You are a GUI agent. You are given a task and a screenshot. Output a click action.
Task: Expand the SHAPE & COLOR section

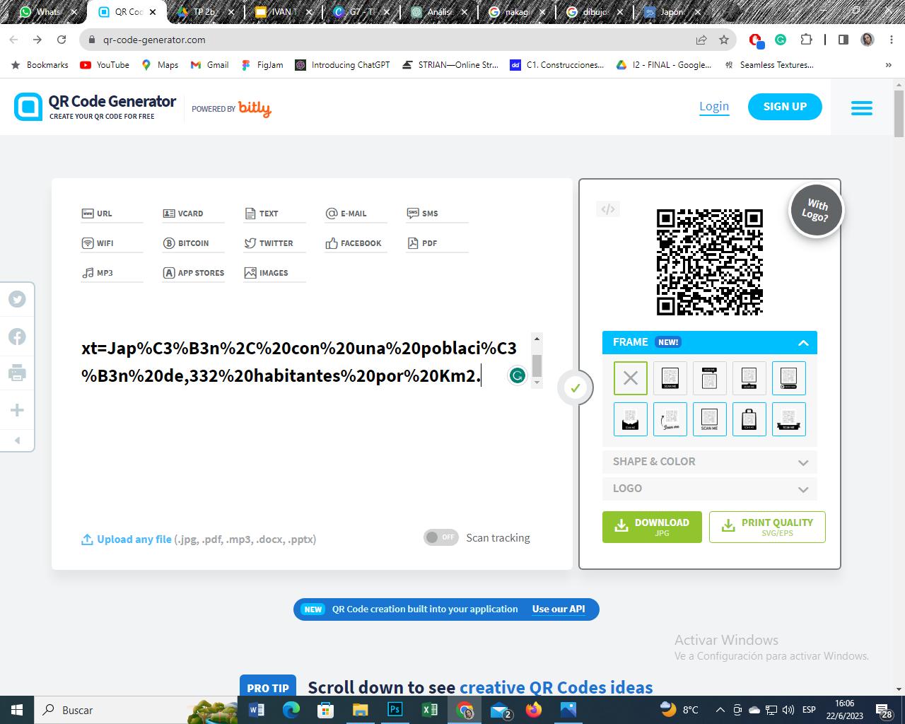[x=710, y=462]
